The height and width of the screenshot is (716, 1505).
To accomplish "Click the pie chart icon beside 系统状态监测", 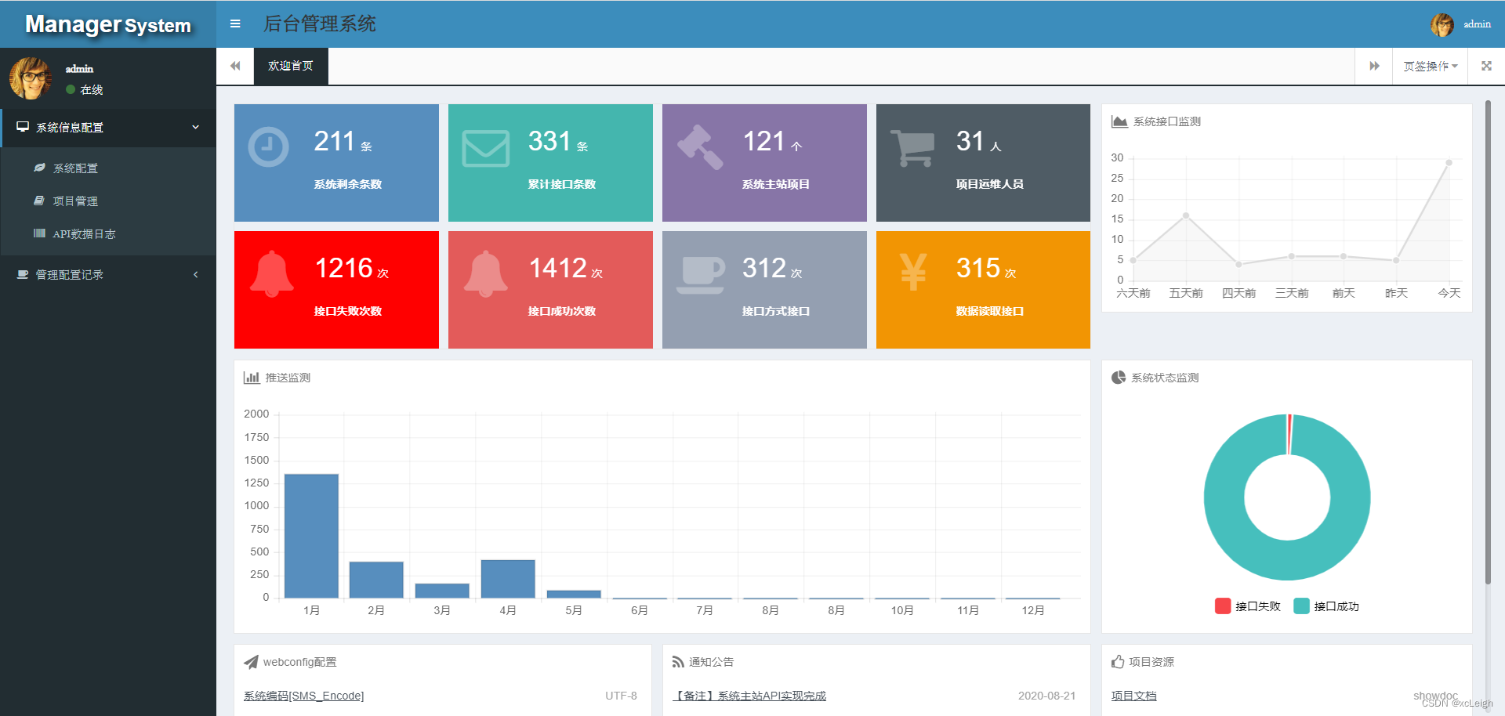I will tap(1119, 378).
